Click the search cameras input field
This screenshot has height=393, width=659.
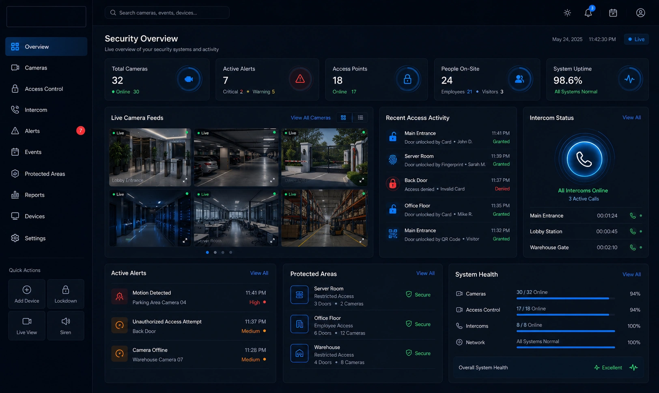point(167,13)
